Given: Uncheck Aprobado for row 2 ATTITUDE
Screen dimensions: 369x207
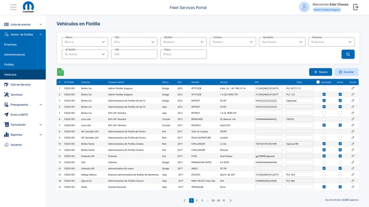Looking at the screenshot, I should pos(324,94).
